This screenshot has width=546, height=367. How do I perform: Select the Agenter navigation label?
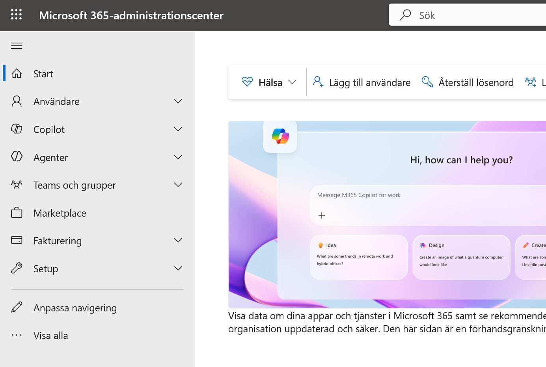coord(50,157)
